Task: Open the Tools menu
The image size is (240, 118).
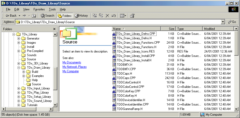Action: click(x=52, y=9)
